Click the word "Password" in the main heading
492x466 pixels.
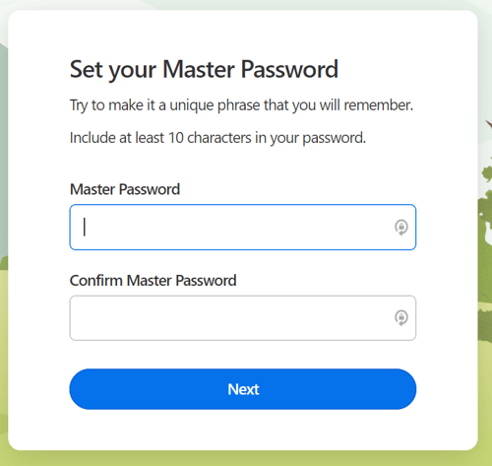pyautogui.click(x=289, y=70)
